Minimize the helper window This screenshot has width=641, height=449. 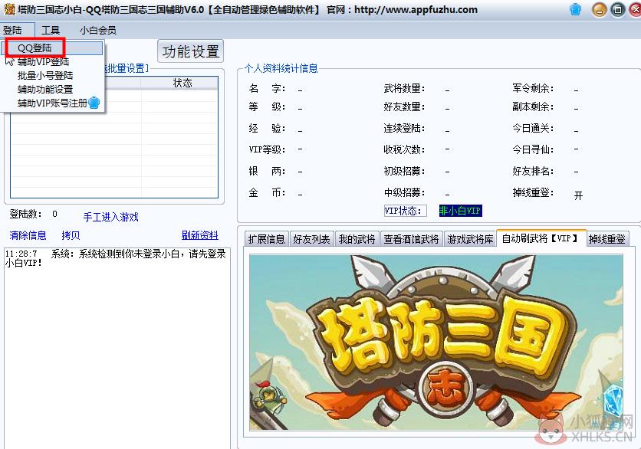click(x=600, y=10)
